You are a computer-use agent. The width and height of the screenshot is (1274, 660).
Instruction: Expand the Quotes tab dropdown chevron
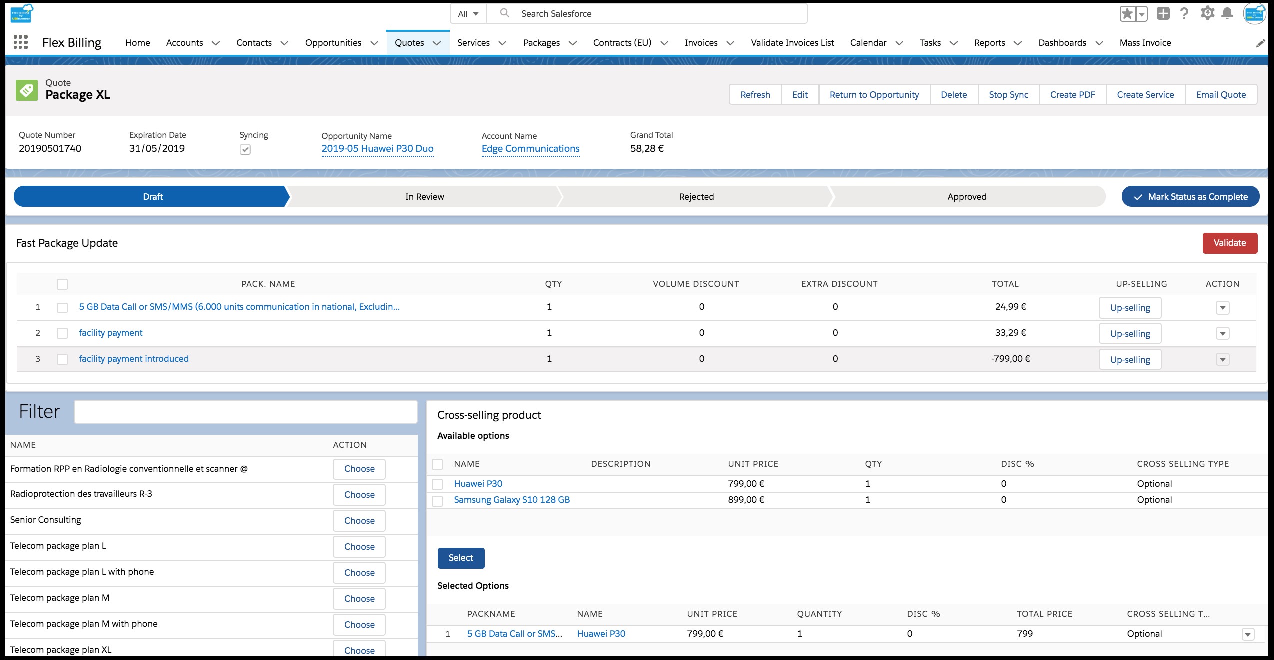click(x=436, y=43)
